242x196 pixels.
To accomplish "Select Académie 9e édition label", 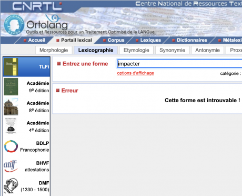I will (x=38, y=87).
